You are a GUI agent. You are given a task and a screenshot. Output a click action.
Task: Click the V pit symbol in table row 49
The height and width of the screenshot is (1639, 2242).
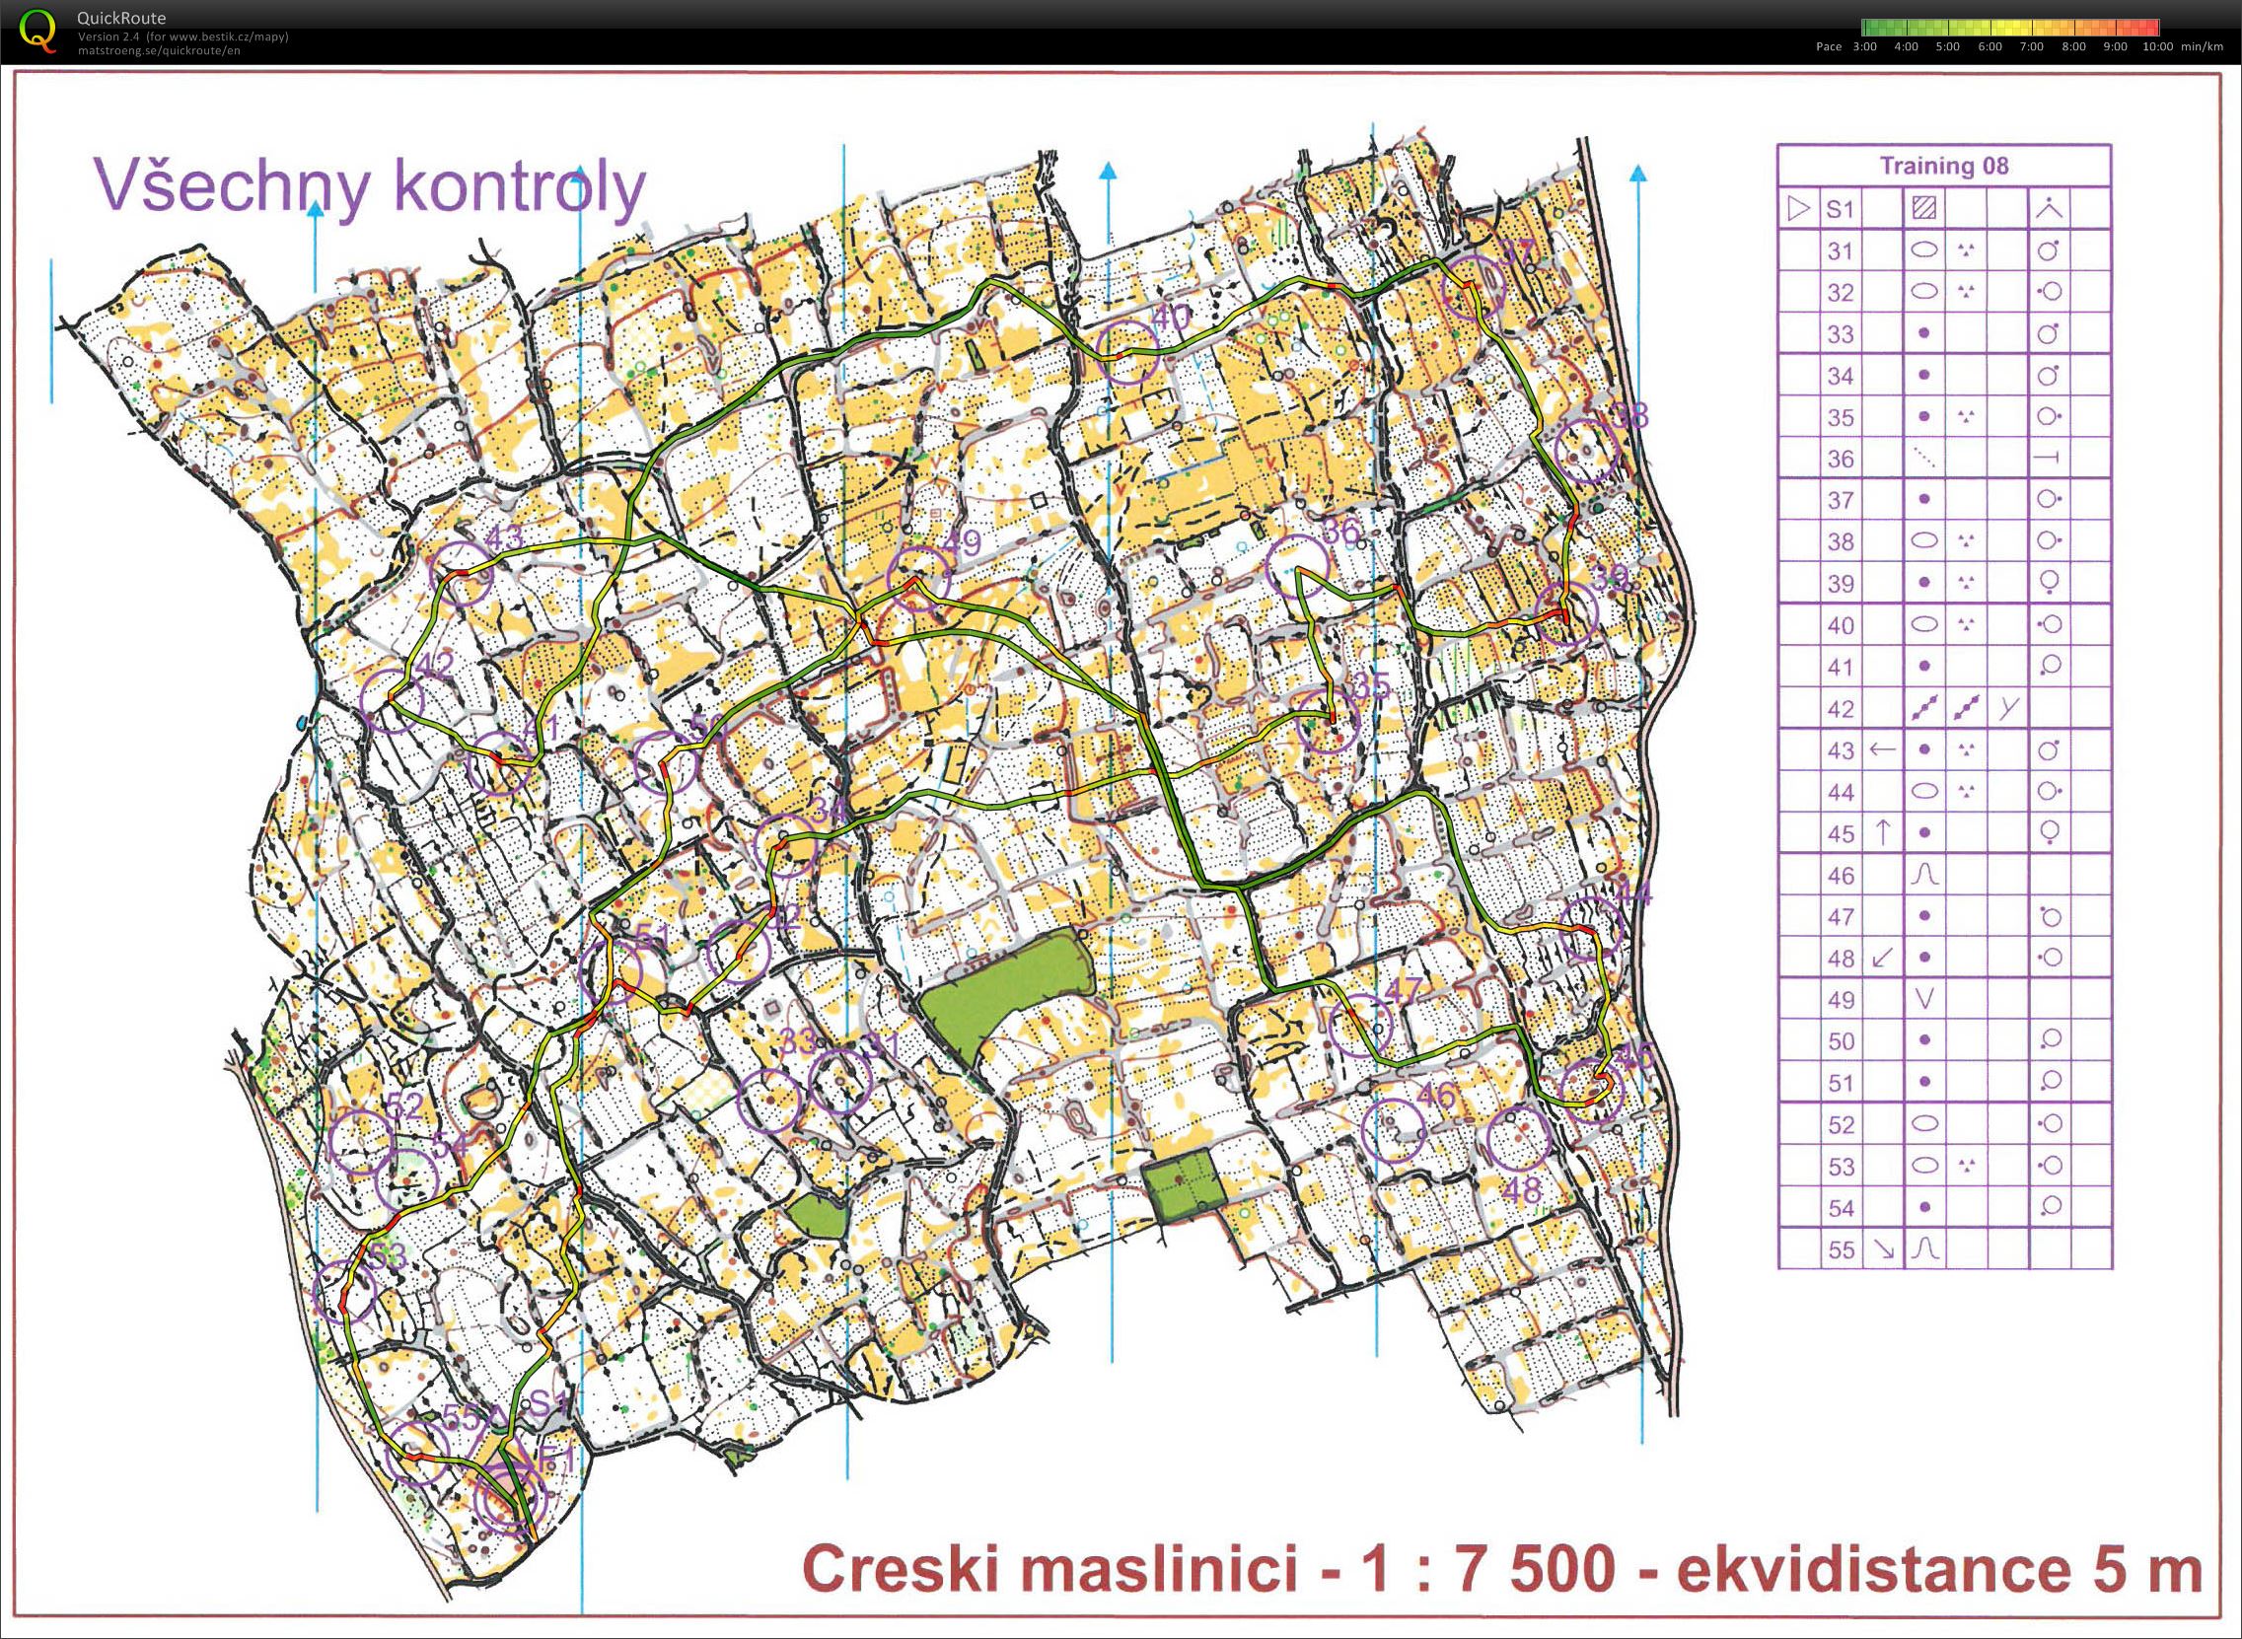[1924, 1000]
